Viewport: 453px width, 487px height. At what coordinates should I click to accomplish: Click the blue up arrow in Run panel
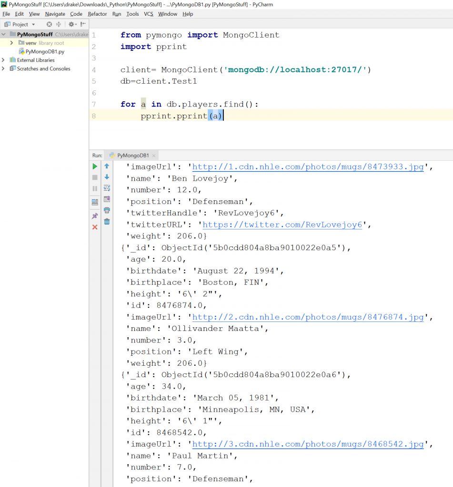[107, 166]
